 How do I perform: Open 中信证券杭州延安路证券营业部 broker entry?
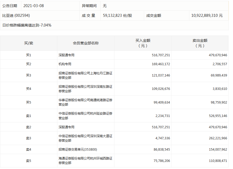click(85, 116)
